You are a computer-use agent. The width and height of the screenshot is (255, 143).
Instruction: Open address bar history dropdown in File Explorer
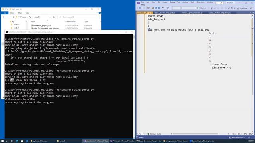tap(50, 17)
